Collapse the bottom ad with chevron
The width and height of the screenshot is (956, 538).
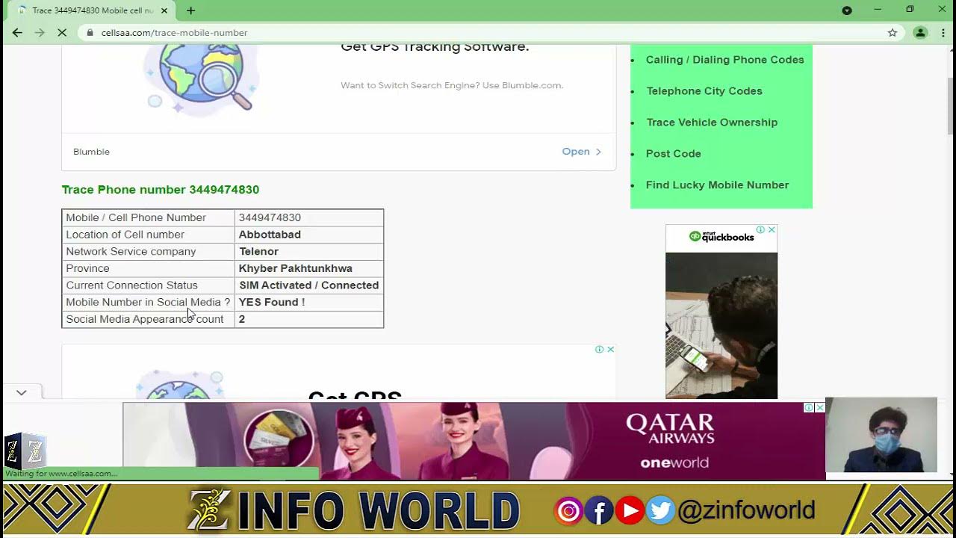[22, 392]
